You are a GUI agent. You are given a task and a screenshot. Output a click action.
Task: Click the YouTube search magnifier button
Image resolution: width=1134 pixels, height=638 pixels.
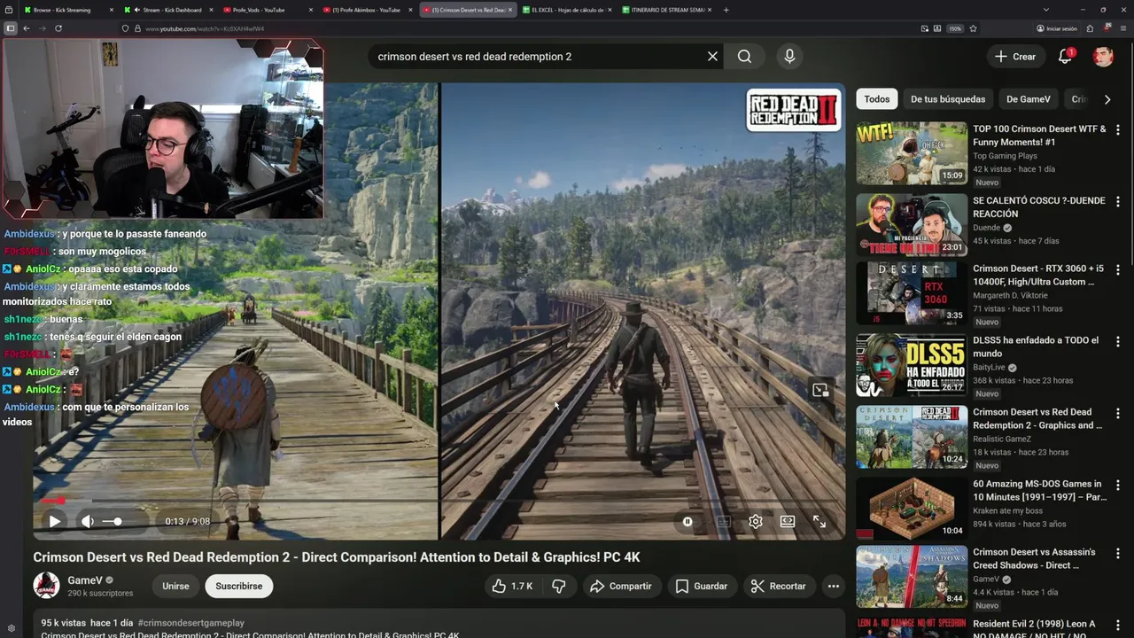(x=744, y=56)
